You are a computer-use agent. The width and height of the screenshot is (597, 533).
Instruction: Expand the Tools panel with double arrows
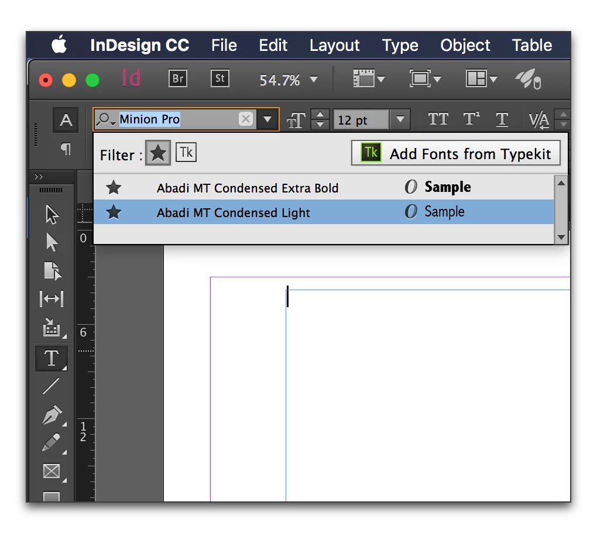point(39,177)
